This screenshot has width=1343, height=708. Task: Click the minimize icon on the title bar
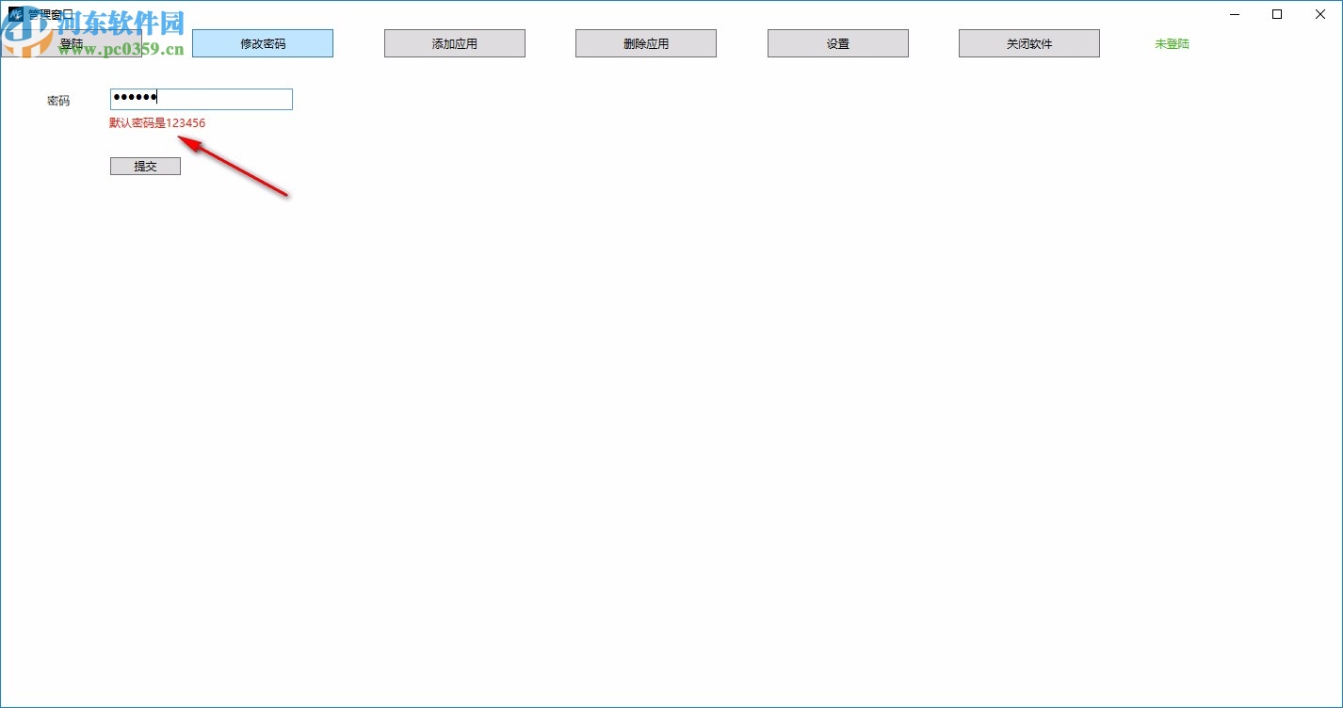point(1234,14)
